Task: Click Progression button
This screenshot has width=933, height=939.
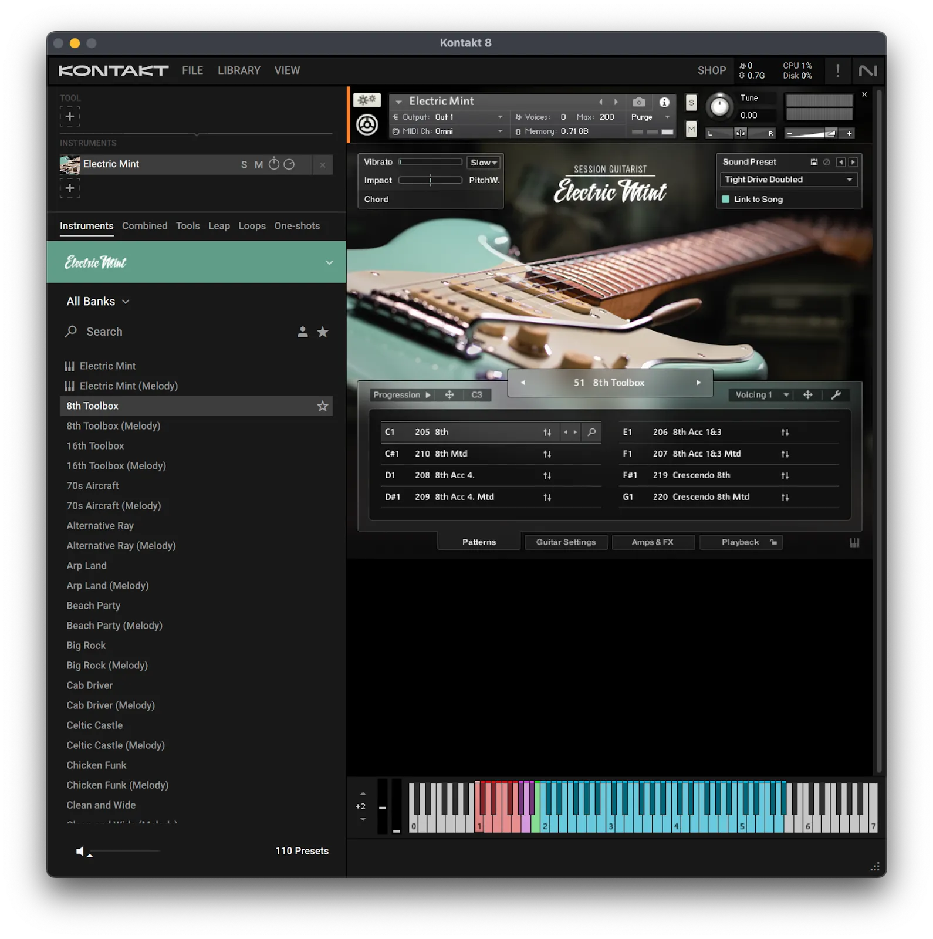Action: click(x=402, y=395)
